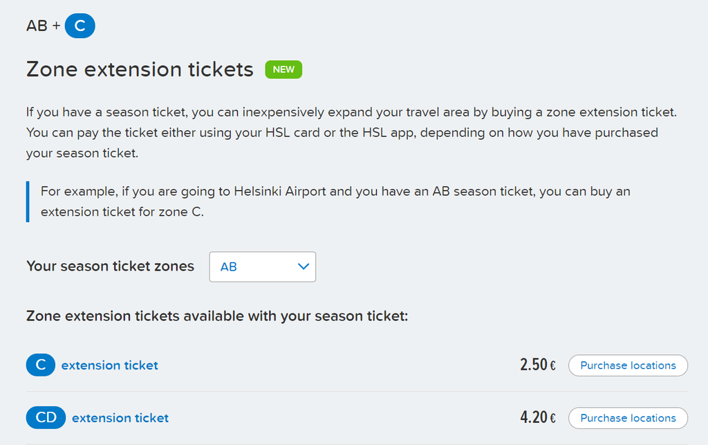Click the blue C zone badge at top
Image resolution: width=708 pixels, height=445 pixels.
tap(80, 26)
